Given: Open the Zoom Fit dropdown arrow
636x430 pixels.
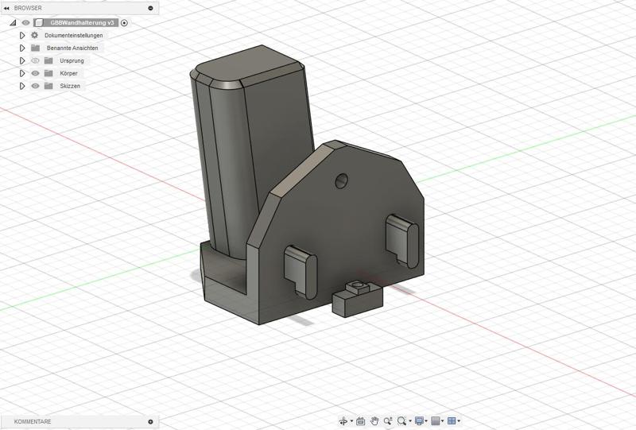Looking at the screenshot, I should (410, 421).
